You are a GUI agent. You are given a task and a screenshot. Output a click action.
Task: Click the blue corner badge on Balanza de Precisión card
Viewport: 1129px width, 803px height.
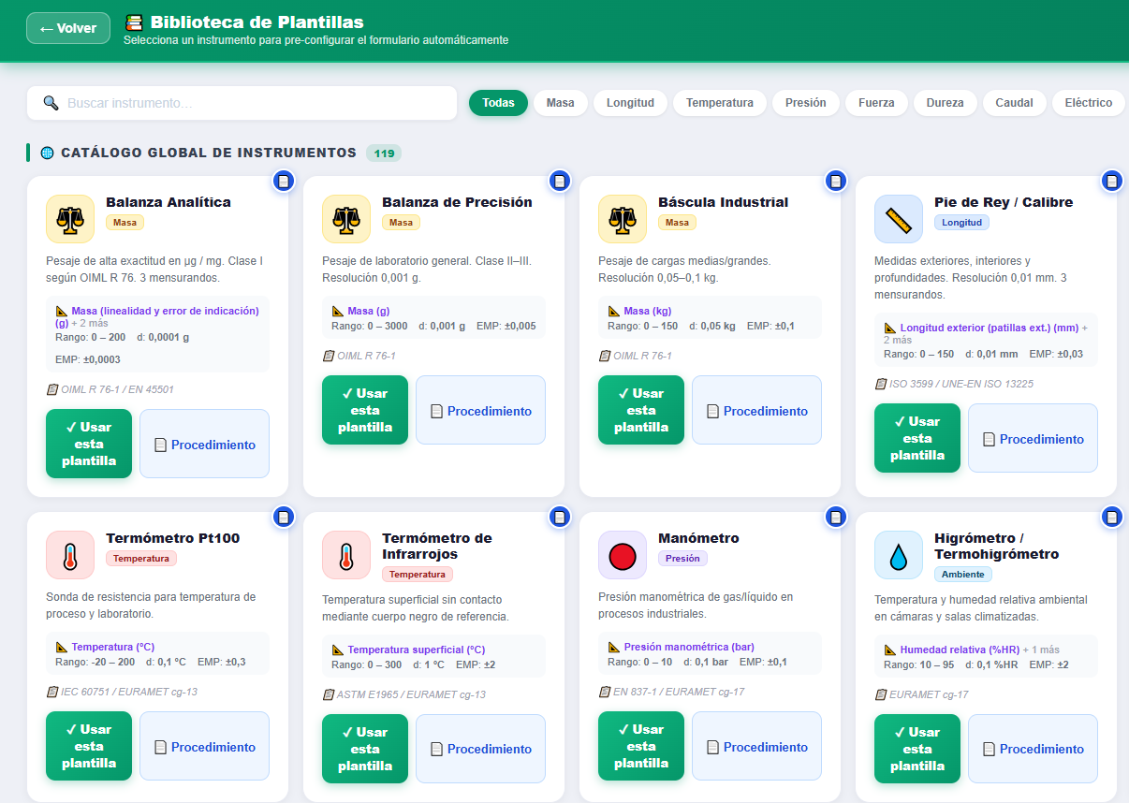[x=560, y=181]
